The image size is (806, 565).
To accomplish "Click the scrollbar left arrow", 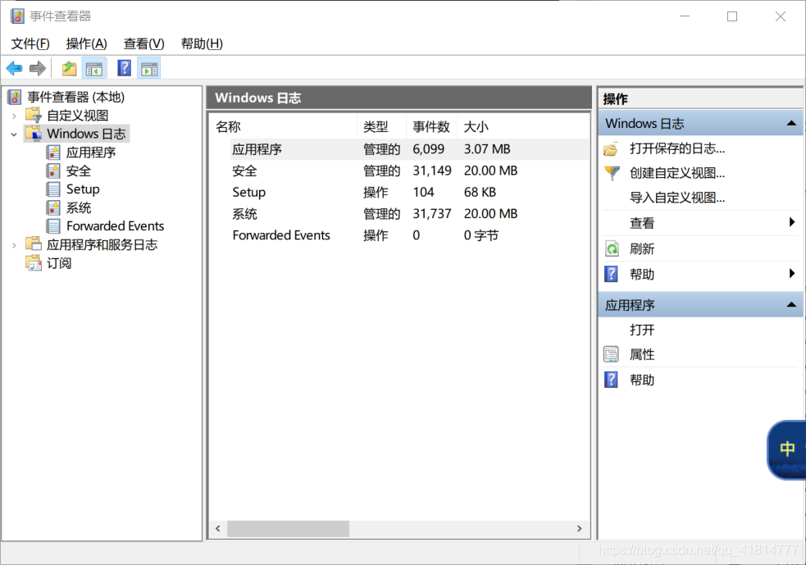I will [x=218, y=528].
